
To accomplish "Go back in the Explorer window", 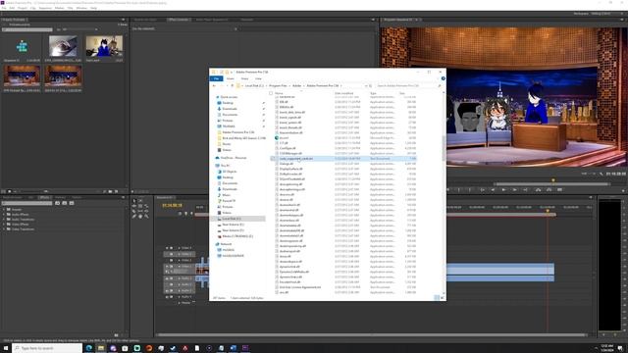I will [x=214, y=85].
